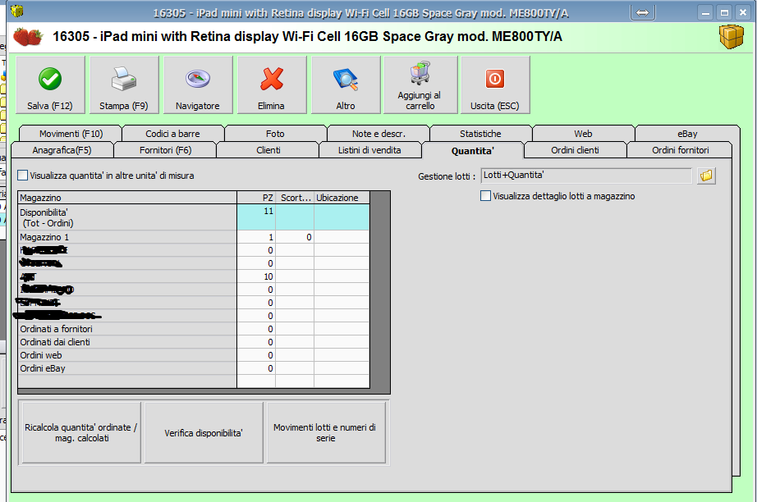Switch to the eBay tab
The height and width of the screenshot is (502, 757).
pyautogui.click(x=687, y=134)
